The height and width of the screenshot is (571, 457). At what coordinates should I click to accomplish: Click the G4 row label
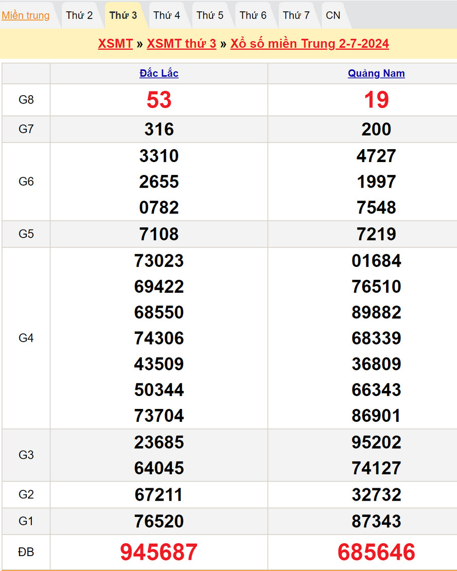tap(26, 338)
